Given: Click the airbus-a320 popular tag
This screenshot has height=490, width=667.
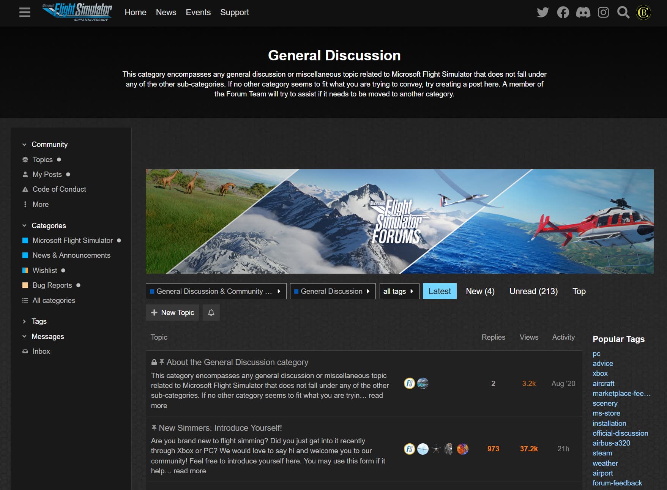Looking at the screenshot, I should coord(611,443).
